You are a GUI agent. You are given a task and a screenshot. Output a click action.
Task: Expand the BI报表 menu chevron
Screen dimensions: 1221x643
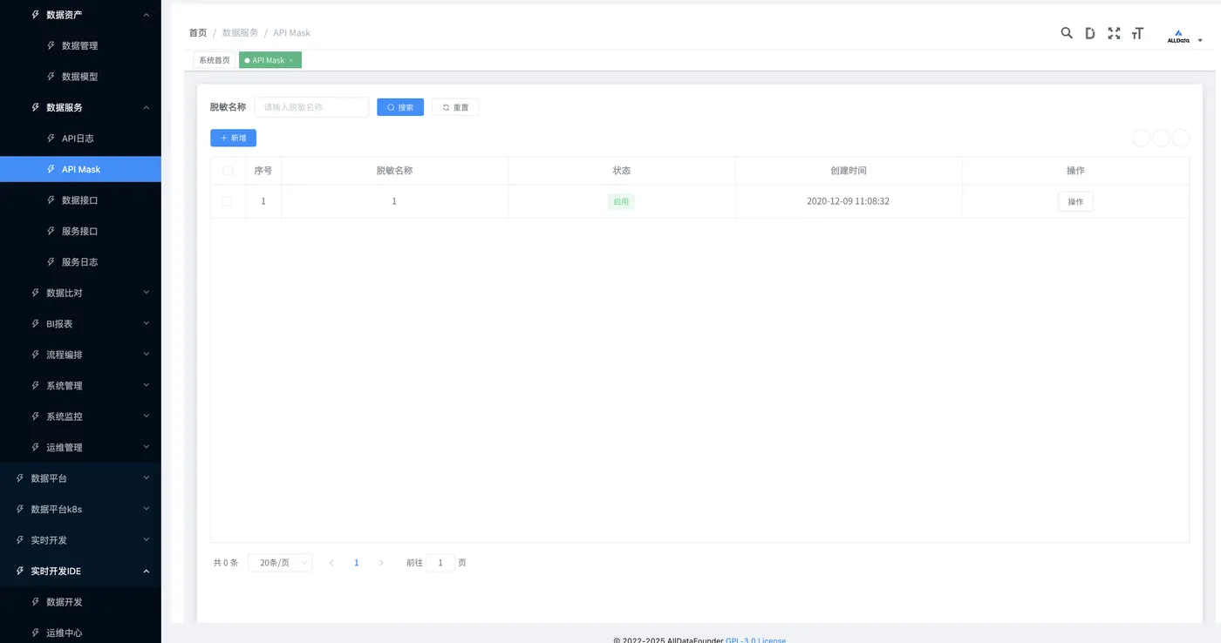[147, 323]
